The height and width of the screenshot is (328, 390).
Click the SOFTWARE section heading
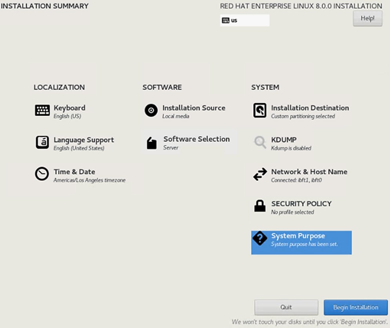click(162, 87)
